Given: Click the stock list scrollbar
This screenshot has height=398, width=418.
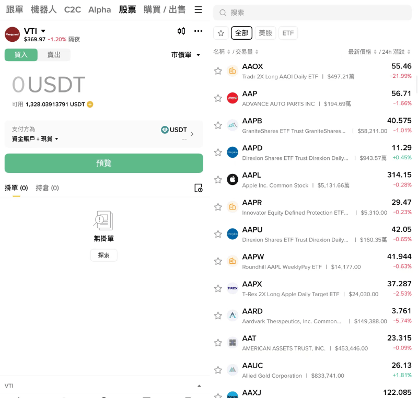Looking at the screenshot, I should [x=416, y=84].
